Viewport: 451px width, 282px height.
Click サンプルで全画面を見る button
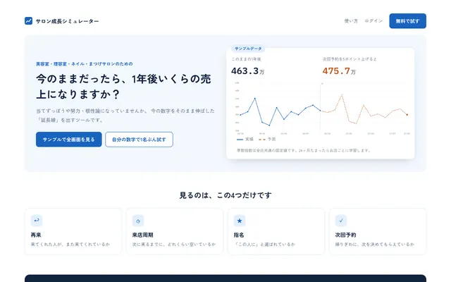[69, 140]
